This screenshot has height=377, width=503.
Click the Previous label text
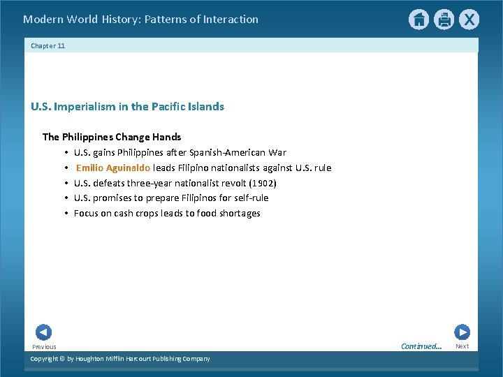pos(44,347)
